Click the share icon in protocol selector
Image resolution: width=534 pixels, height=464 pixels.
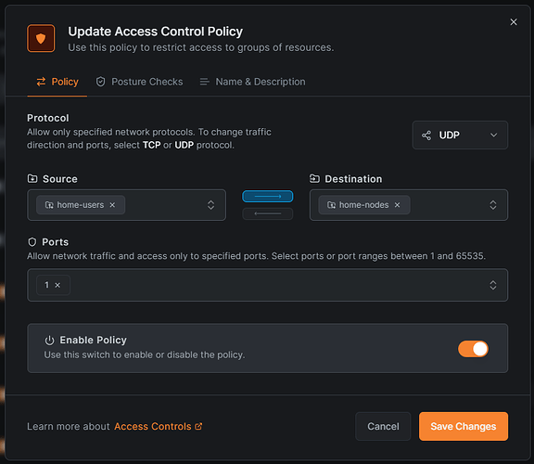point(426,135)
